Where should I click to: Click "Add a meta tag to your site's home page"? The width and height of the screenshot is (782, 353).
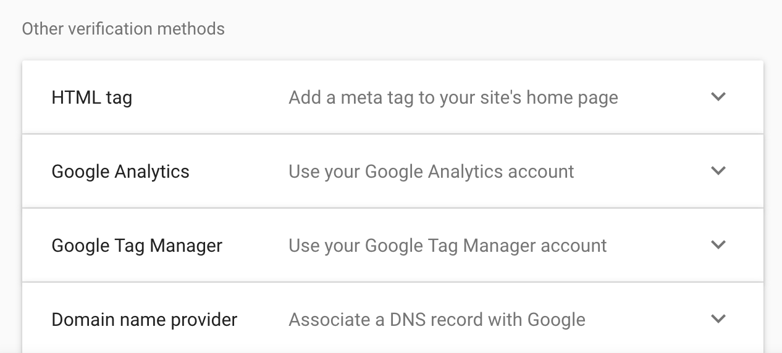click(453, 98)
